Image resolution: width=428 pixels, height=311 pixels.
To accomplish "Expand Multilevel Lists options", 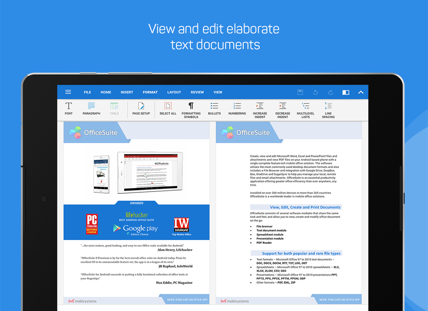I will (x=305, y=110).
